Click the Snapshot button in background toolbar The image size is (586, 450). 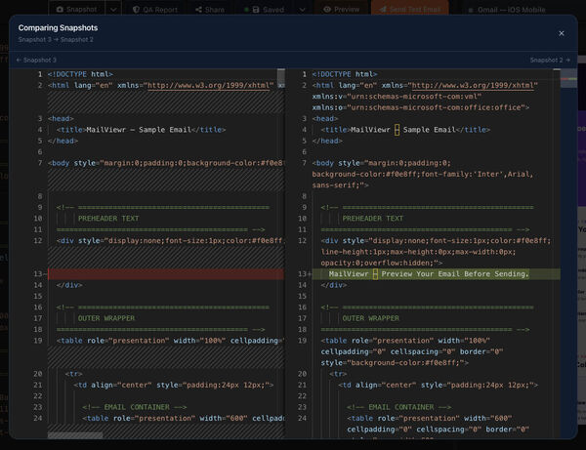click(x=76, y=10)
